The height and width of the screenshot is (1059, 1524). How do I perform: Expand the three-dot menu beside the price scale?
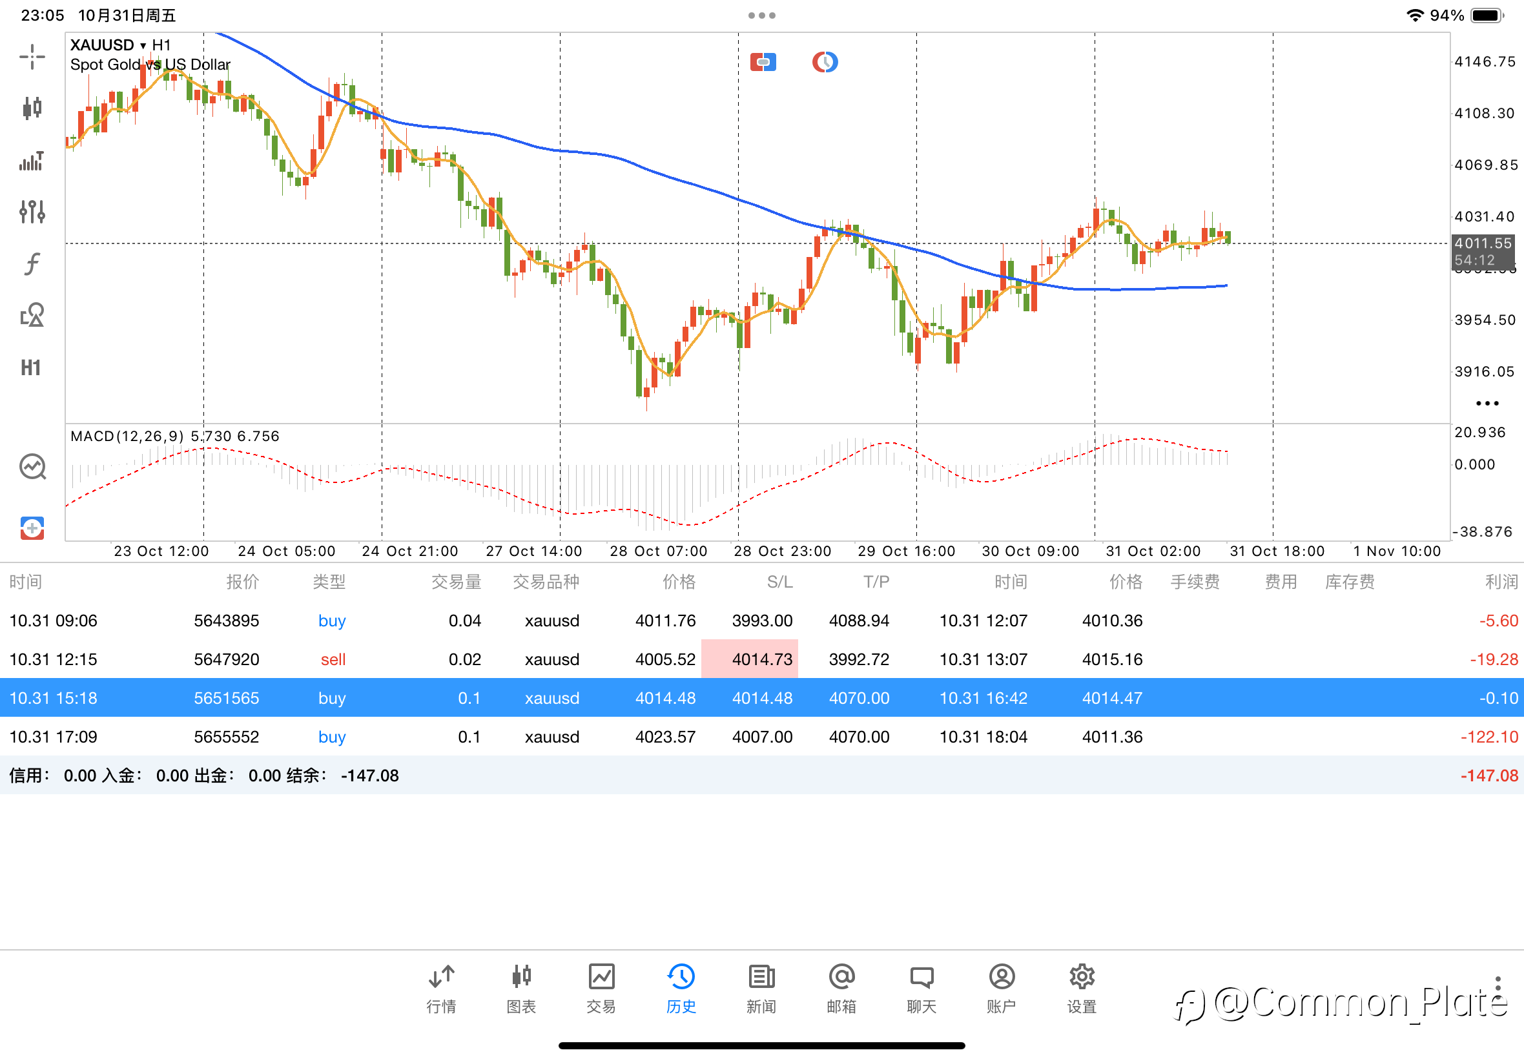[x=1487, y=404]
